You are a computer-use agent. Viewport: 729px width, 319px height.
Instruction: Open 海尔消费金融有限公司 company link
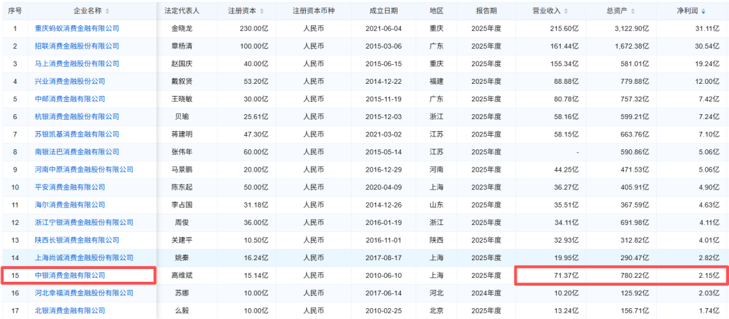coord(70,204)
